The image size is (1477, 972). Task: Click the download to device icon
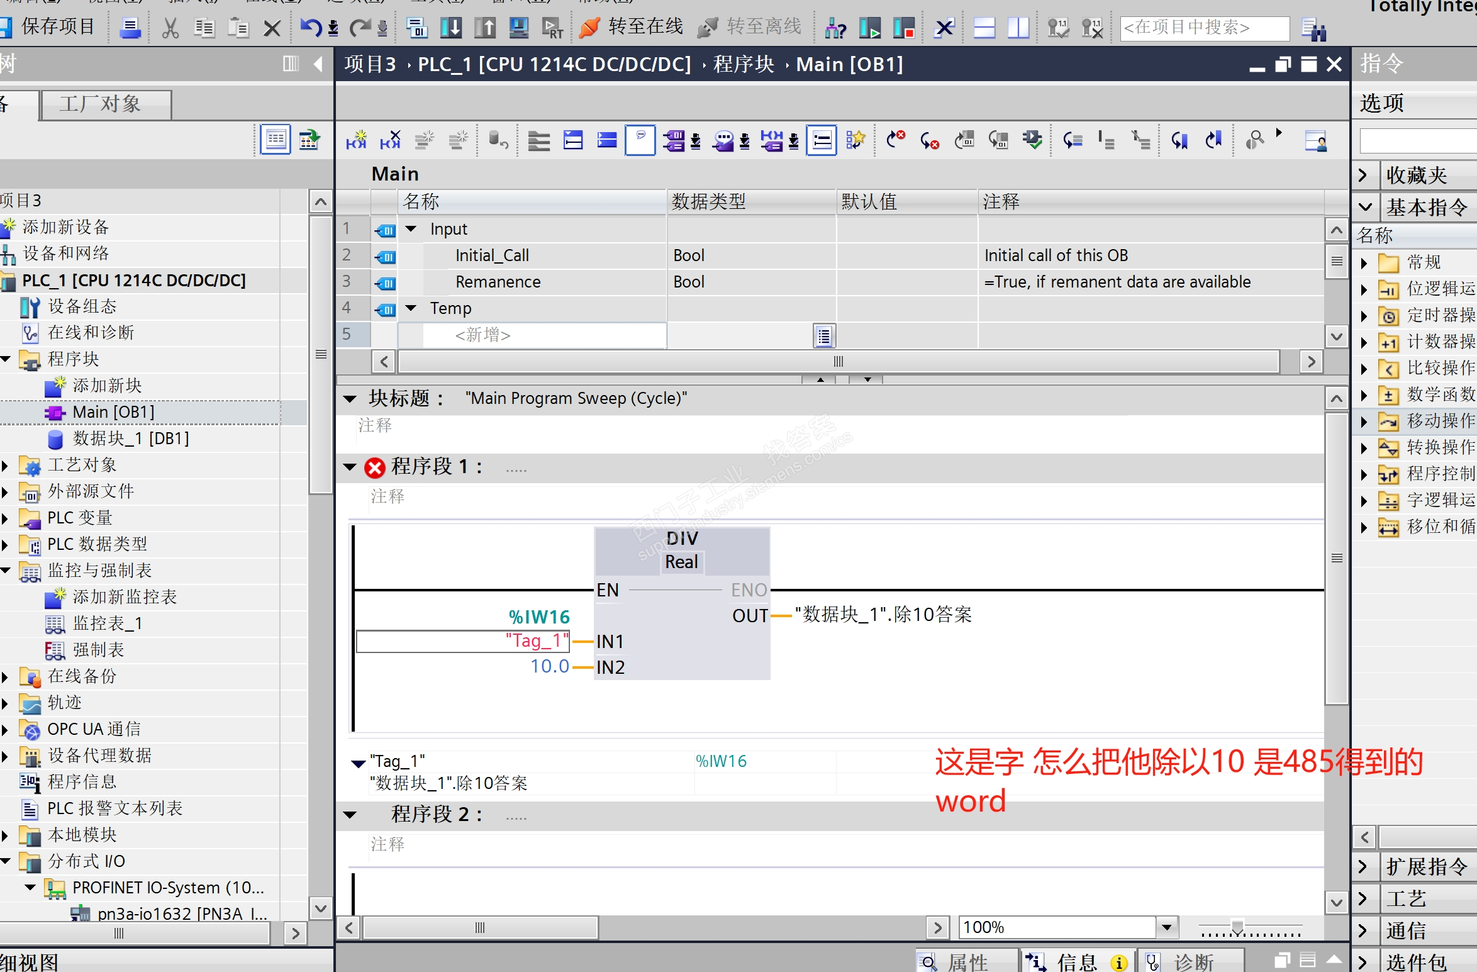pos(450,27)
